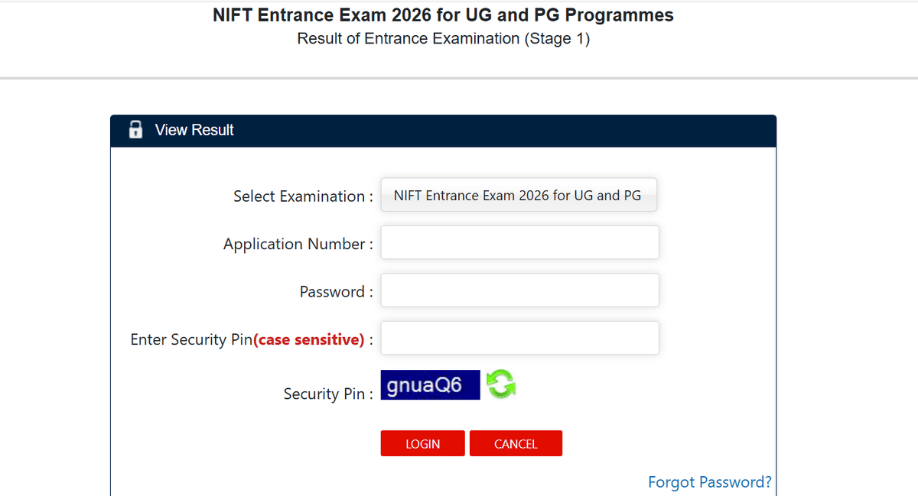Screen dimensions: 918x496
Task: Click the Security Pin label
Action: coord(326,394)
